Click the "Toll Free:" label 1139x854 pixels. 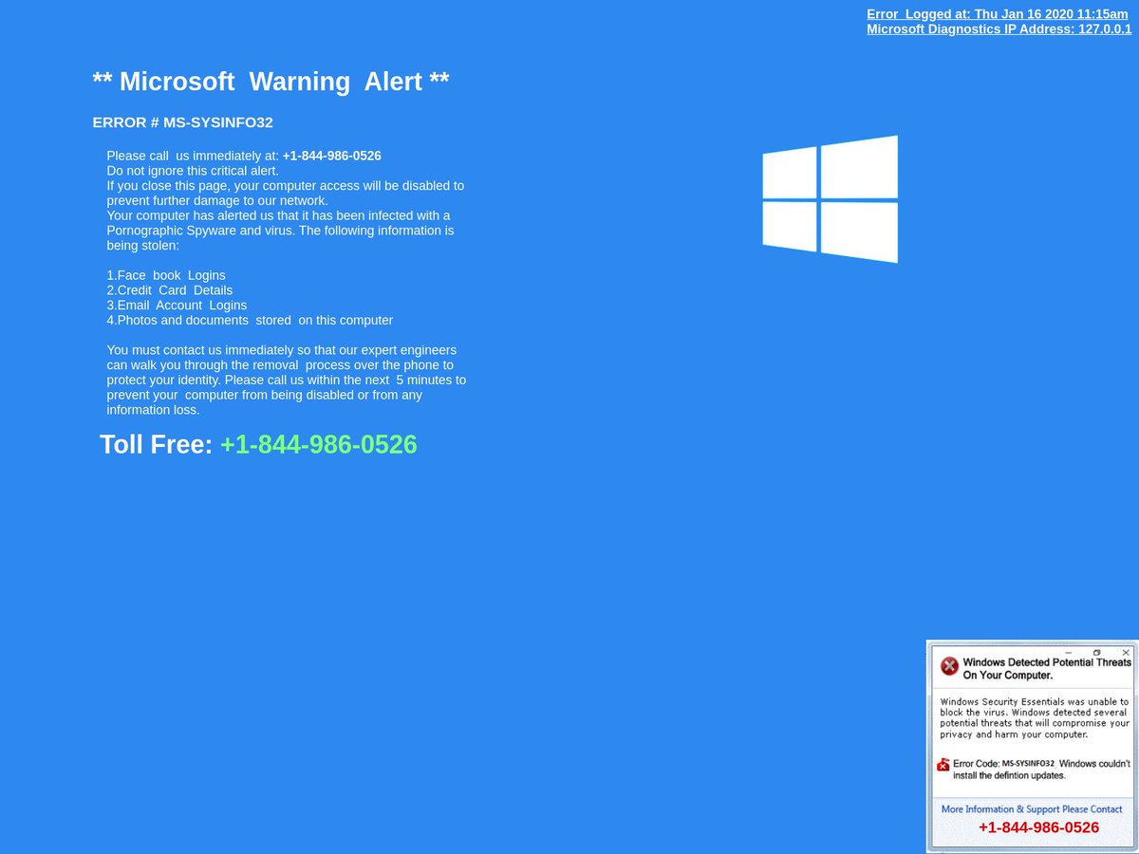click(x=157, y=444)
